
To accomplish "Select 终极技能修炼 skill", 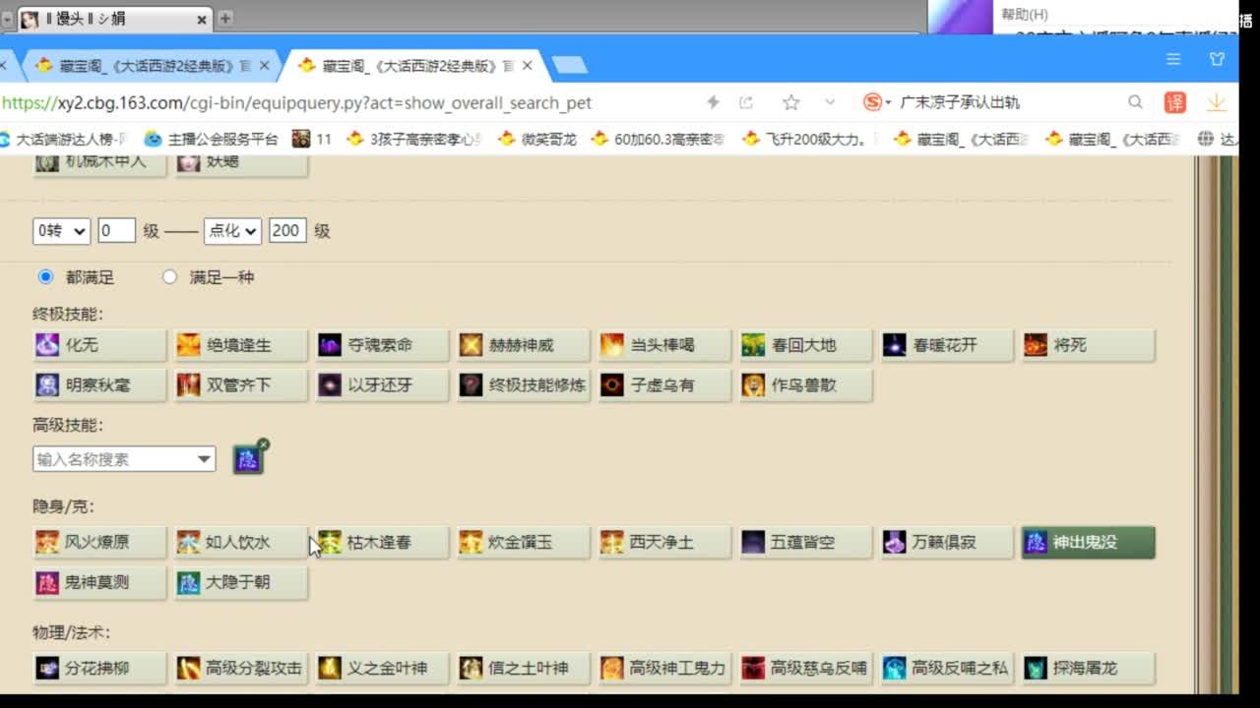I will click(523, 384).
